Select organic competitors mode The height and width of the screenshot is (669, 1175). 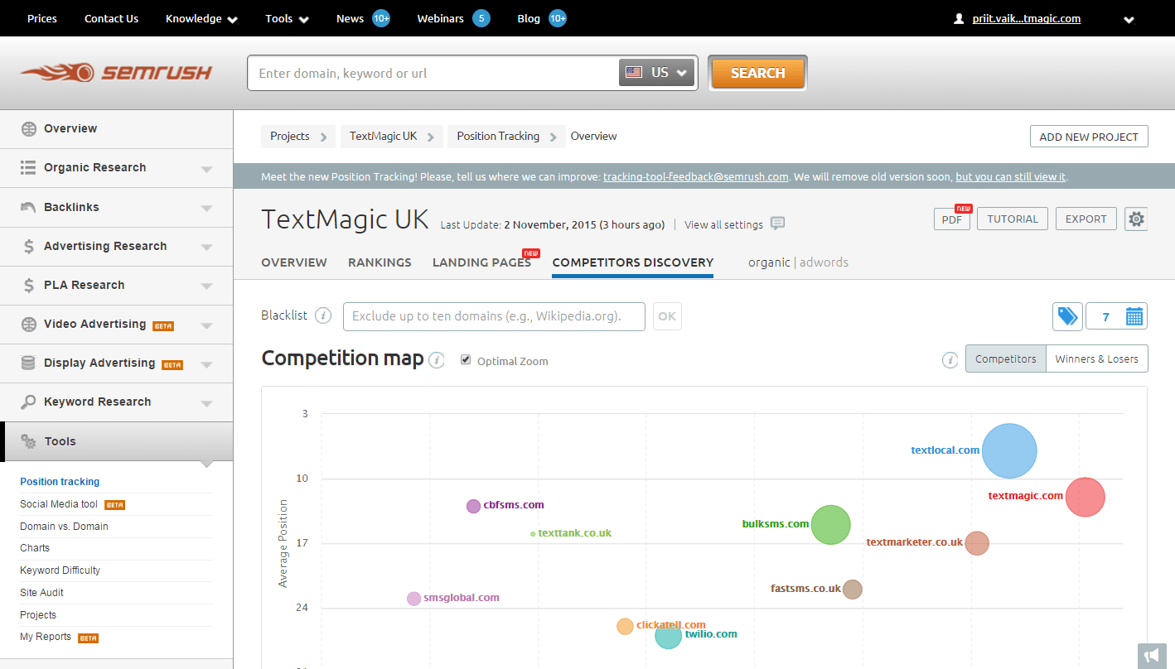[x=769, y=262]
